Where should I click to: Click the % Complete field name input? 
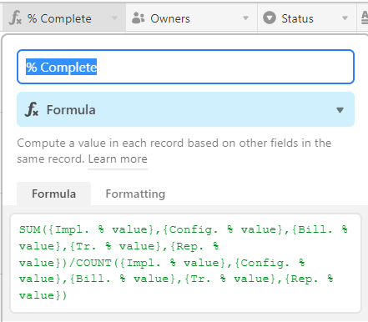click(185, 67)
